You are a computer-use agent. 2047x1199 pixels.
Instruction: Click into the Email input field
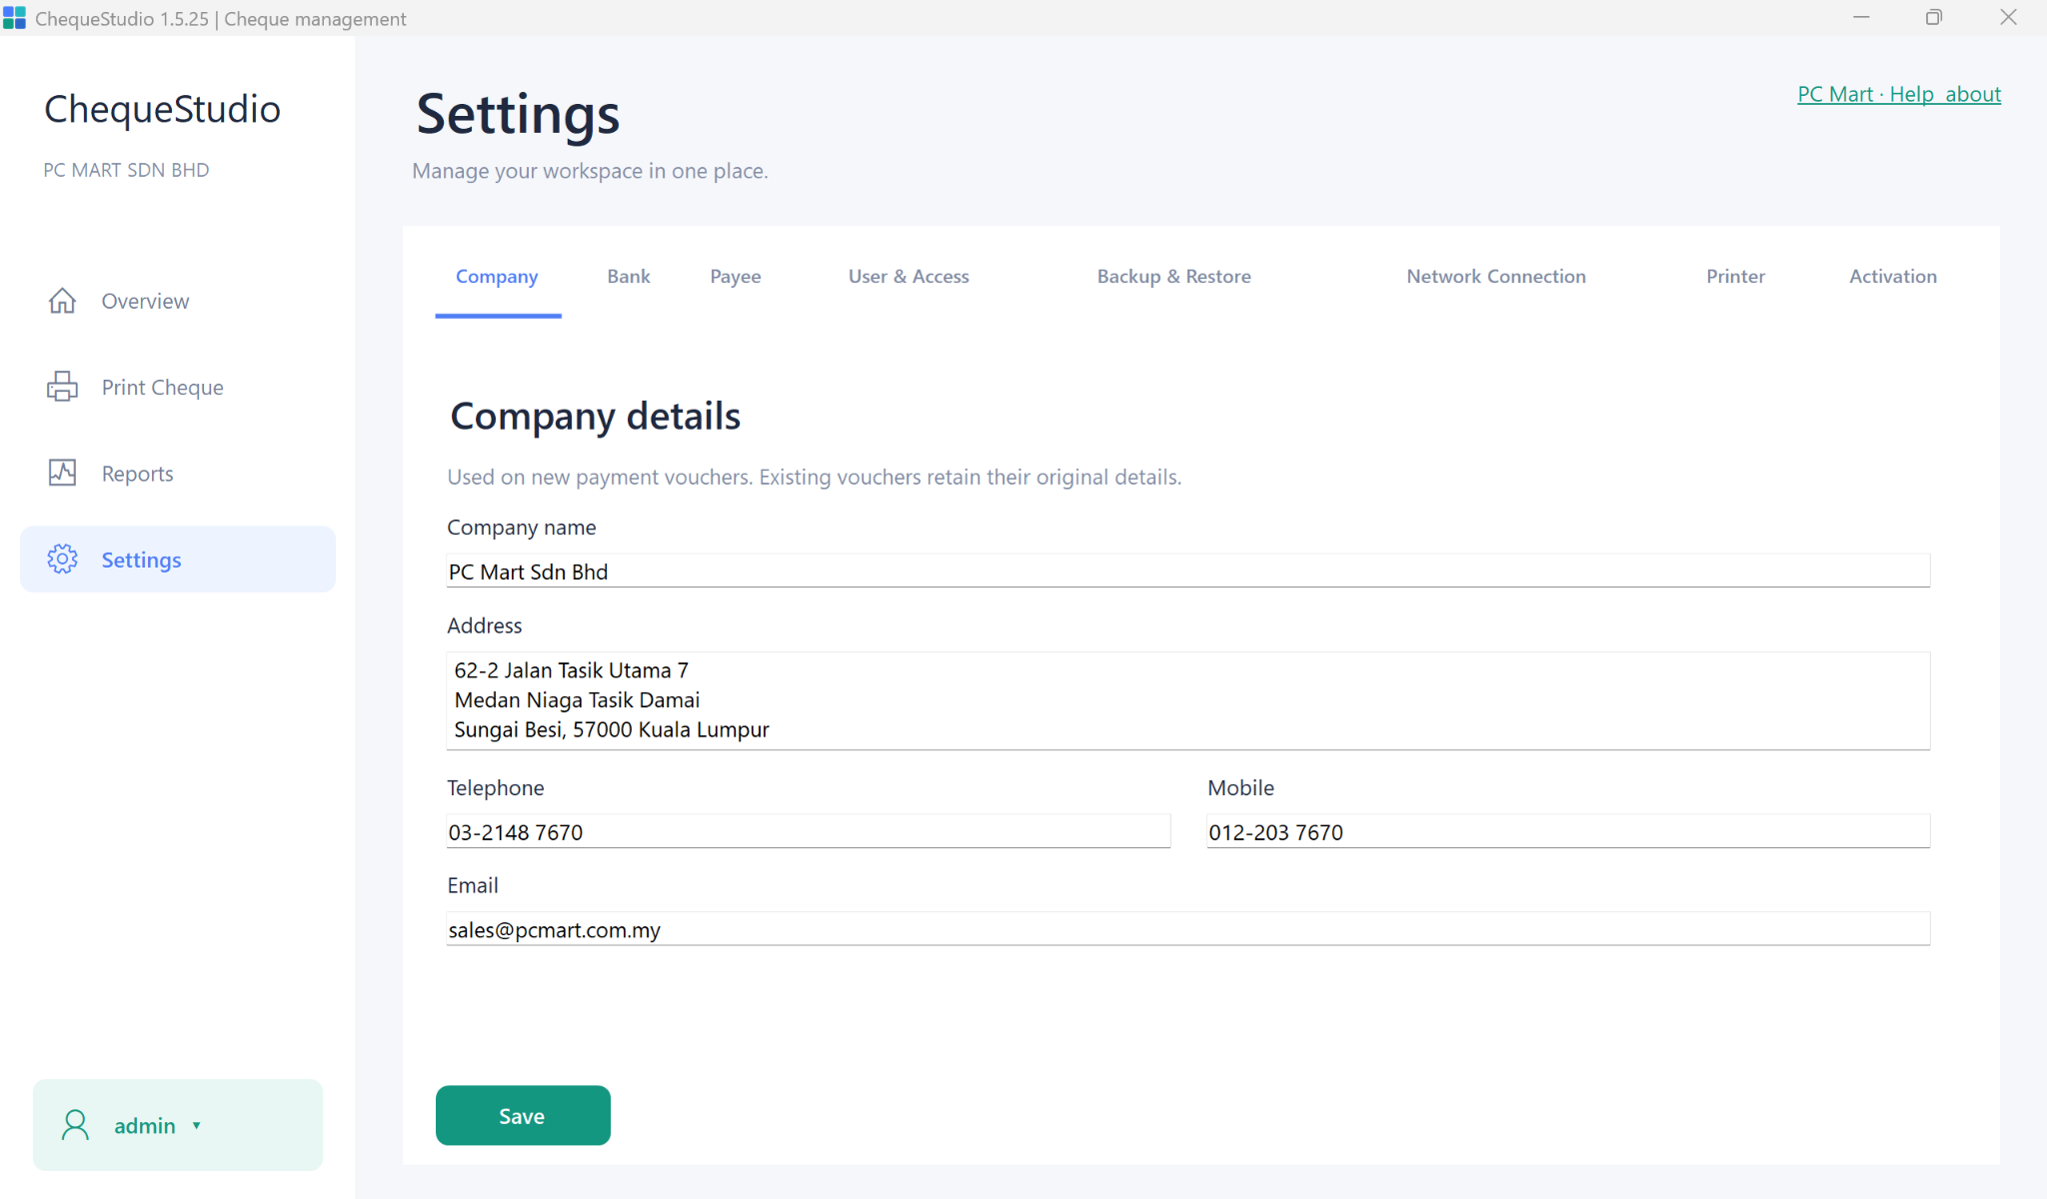[1188, 929]
